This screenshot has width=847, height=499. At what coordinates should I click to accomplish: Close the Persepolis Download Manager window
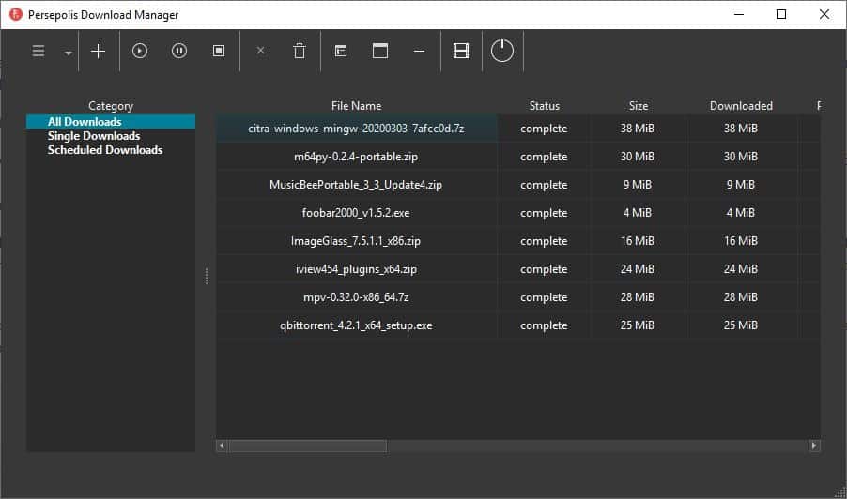coord(824,15)
